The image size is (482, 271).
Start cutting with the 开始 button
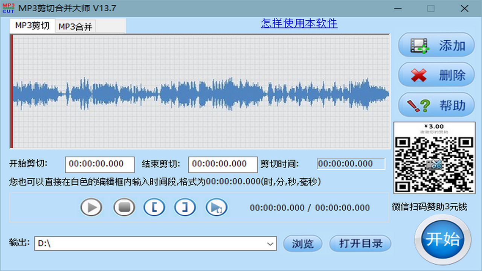click(443, 240)
